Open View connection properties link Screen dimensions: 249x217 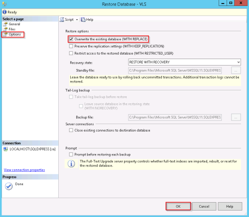[x=24, y=170]
